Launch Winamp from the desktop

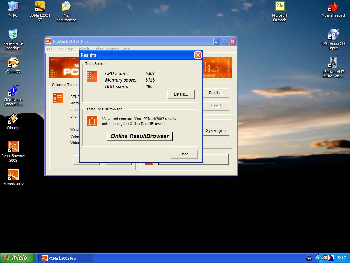13,119
